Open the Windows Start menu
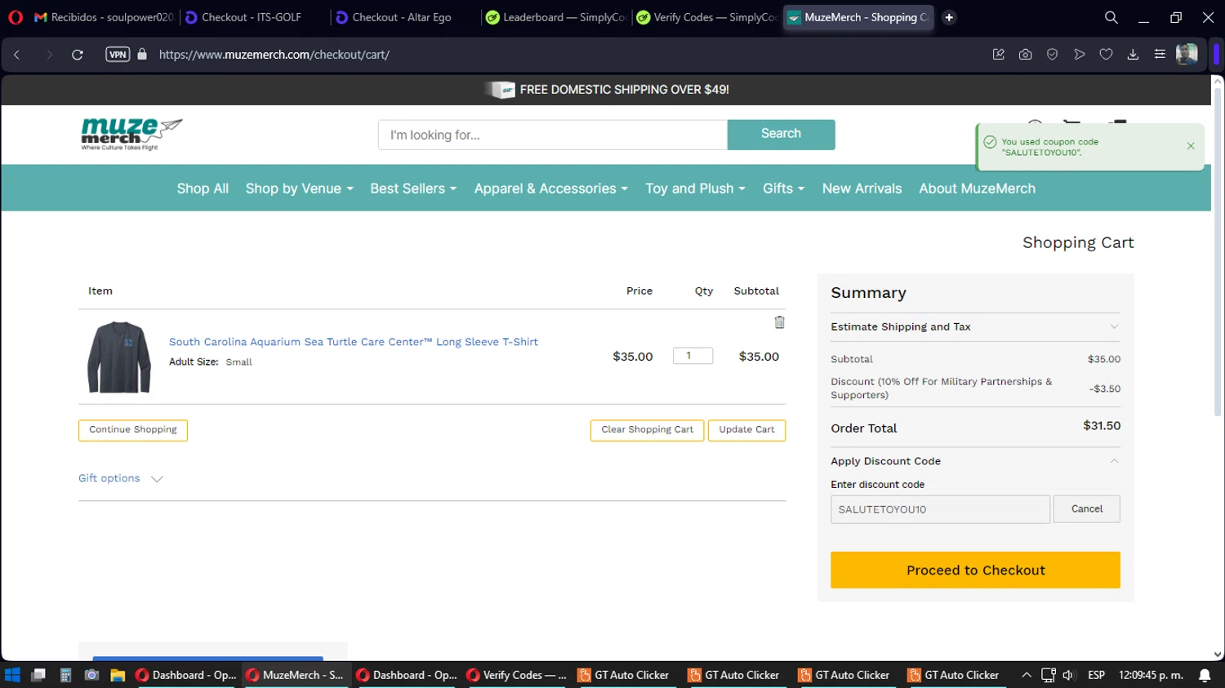Image resolution: width=1225 pixels, height=688 pixels. point(12,675)
